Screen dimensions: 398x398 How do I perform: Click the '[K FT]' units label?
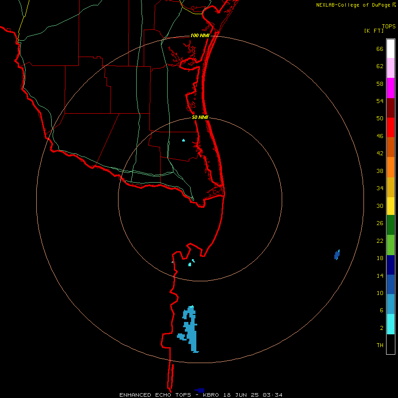[x=374, y=31]
